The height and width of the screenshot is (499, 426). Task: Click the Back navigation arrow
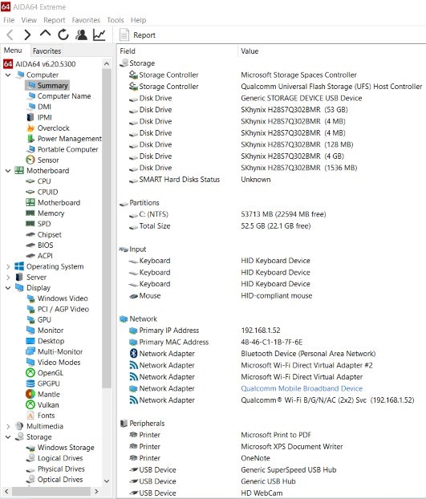point(10,34)
